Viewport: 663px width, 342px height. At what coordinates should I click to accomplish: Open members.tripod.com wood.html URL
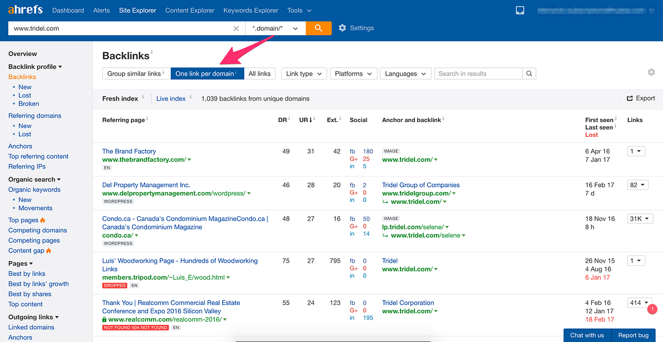tap(164, 277)
